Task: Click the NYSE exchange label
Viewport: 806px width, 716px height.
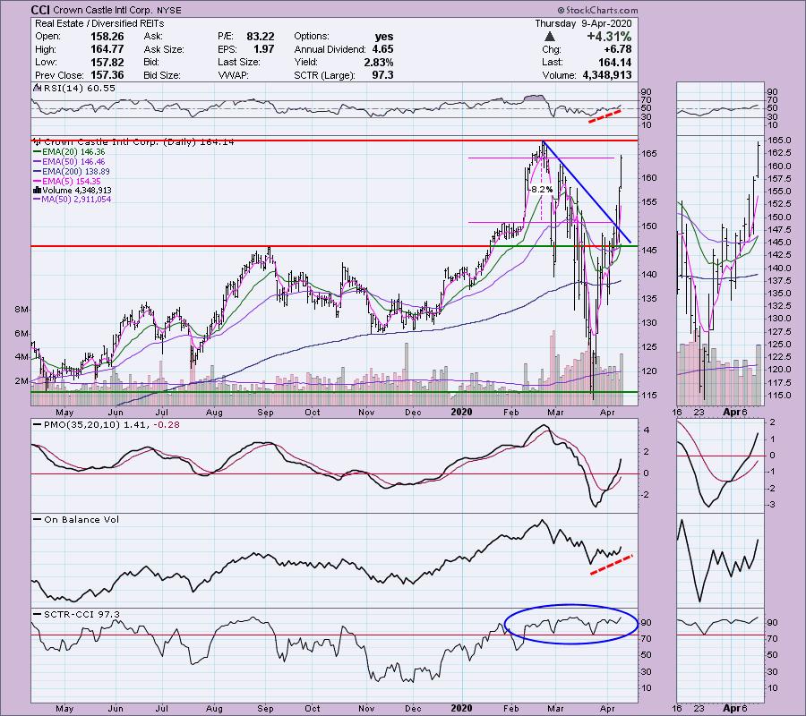Action: (x=168, y=10)
